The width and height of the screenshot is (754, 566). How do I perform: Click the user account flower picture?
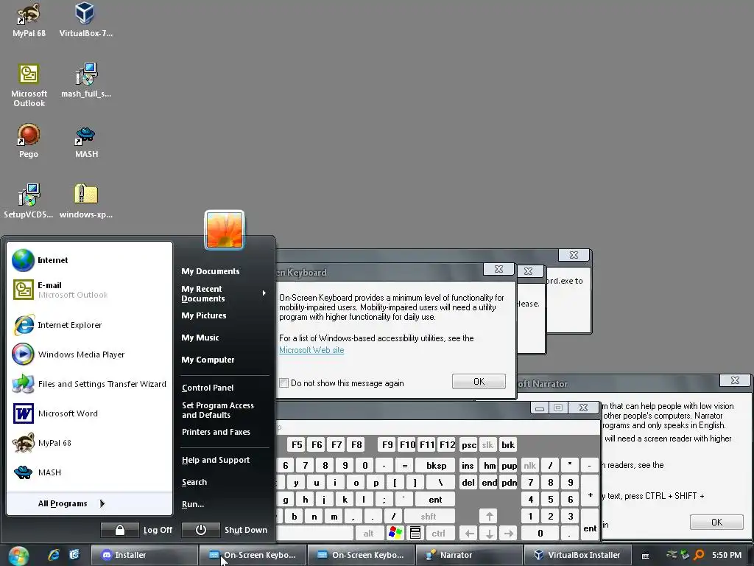click(225, 230)
